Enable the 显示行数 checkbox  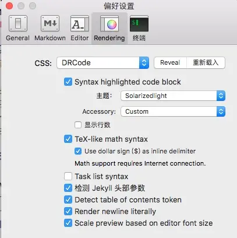click(78, 125)
